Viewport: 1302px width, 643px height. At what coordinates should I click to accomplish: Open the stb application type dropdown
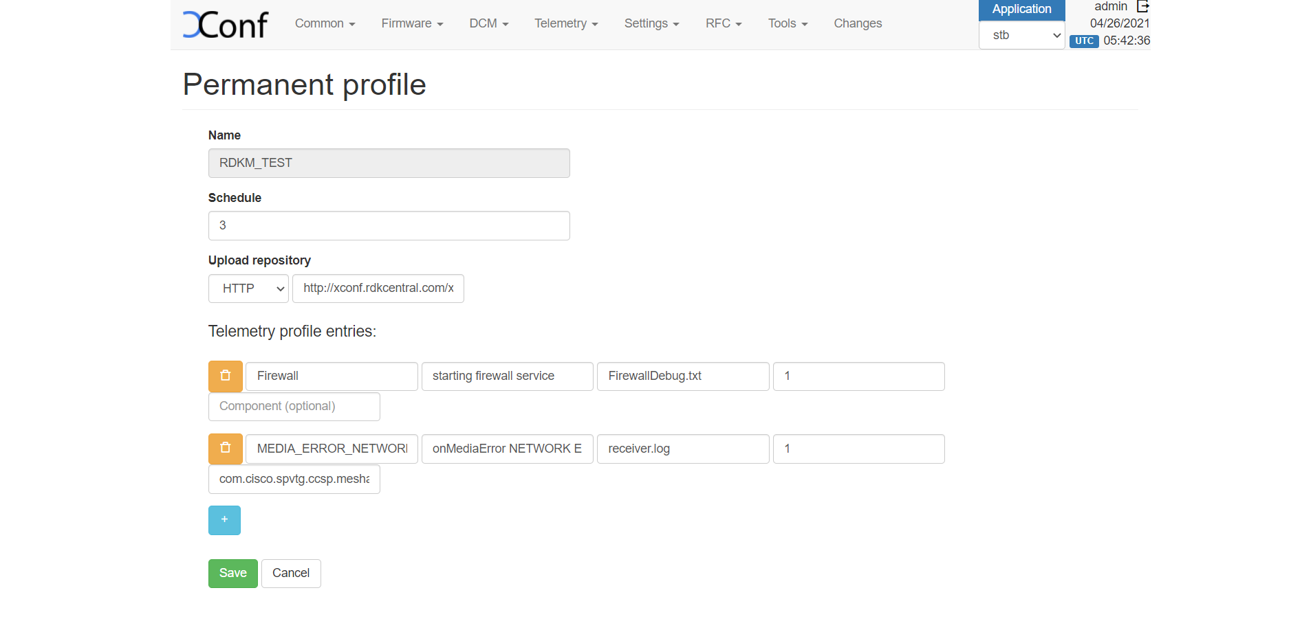click(1021, 35)
